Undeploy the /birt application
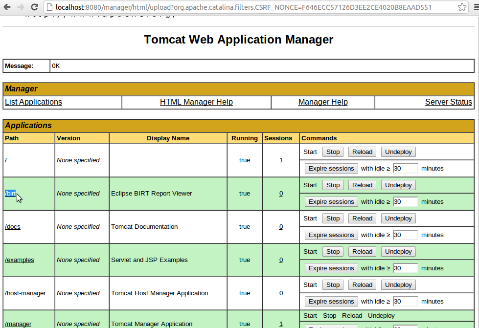This screenshot has height=328, width=479. pos(398,185)
